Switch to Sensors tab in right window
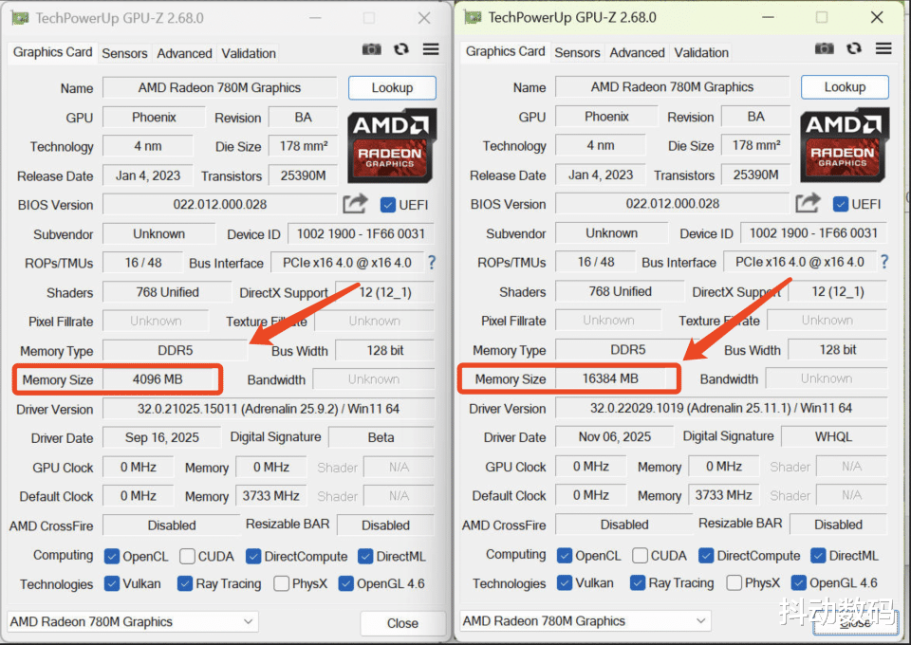The height and width of the screenshot is (645, 911). point(577,53)
